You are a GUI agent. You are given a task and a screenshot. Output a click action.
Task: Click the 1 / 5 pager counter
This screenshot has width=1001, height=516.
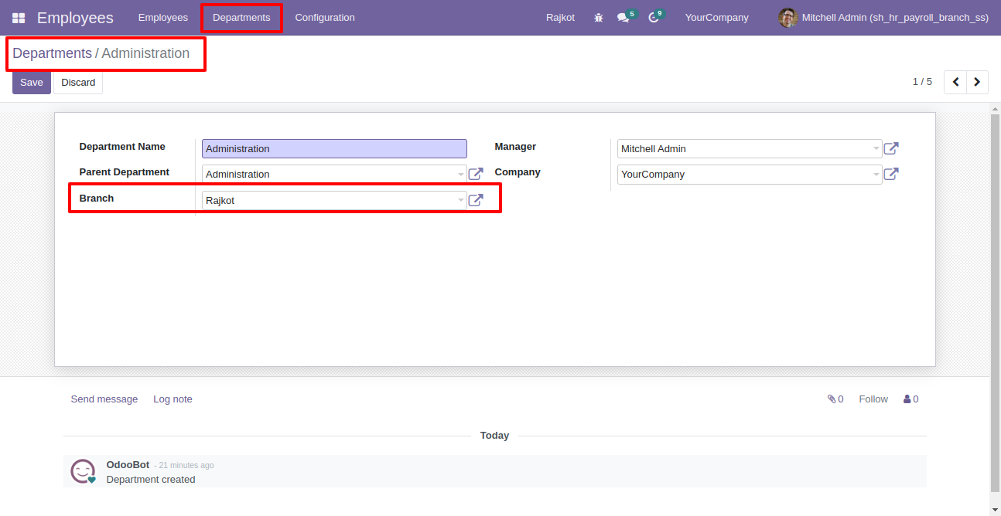coord(922,82)
